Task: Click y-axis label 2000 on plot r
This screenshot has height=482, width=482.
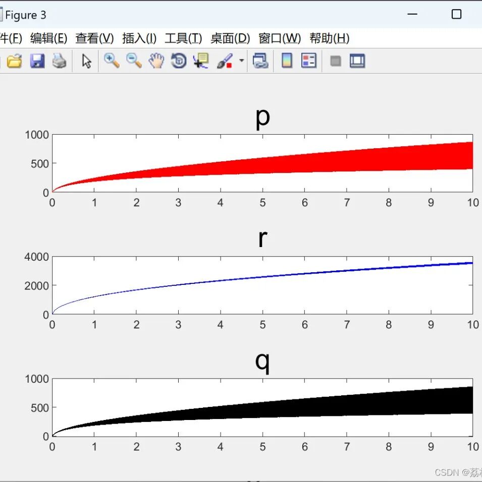Action: pyautogui.click(x=37, y=286)
